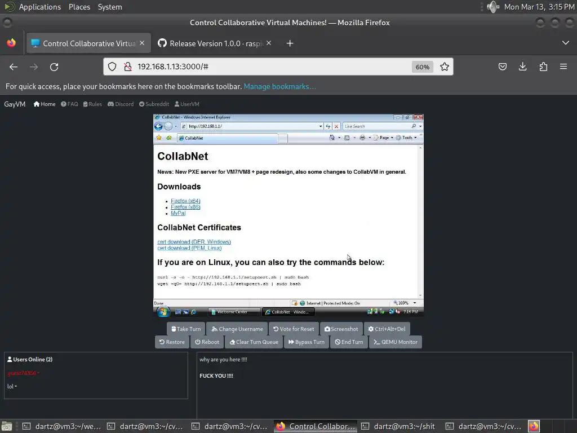Click the IE RSS feeds icon
The width and height of the screenshot is (577, 433).
[x=347, y=138]
